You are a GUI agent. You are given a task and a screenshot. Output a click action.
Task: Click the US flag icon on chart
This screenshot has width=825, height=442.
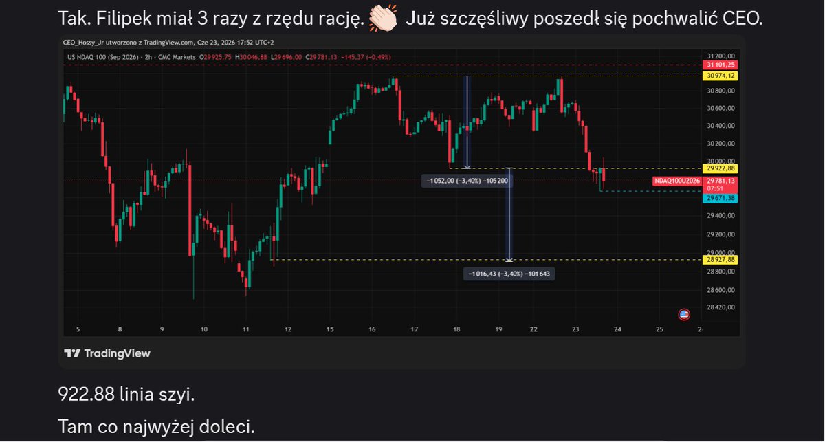point(684,315)
